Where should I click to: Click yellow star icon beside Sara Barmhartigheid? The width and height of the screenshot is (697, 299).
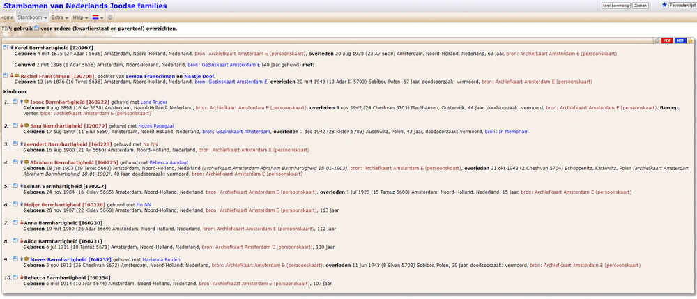[26, 125]
